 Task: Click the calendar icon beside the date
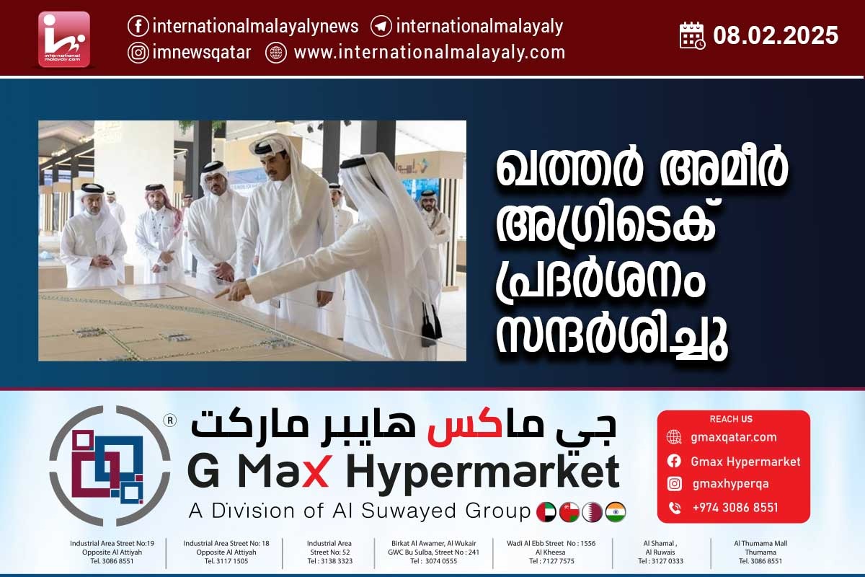pos(693,35)
